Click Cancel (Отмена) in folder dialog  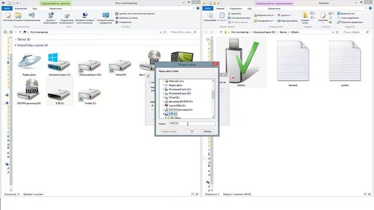point(207,131)
